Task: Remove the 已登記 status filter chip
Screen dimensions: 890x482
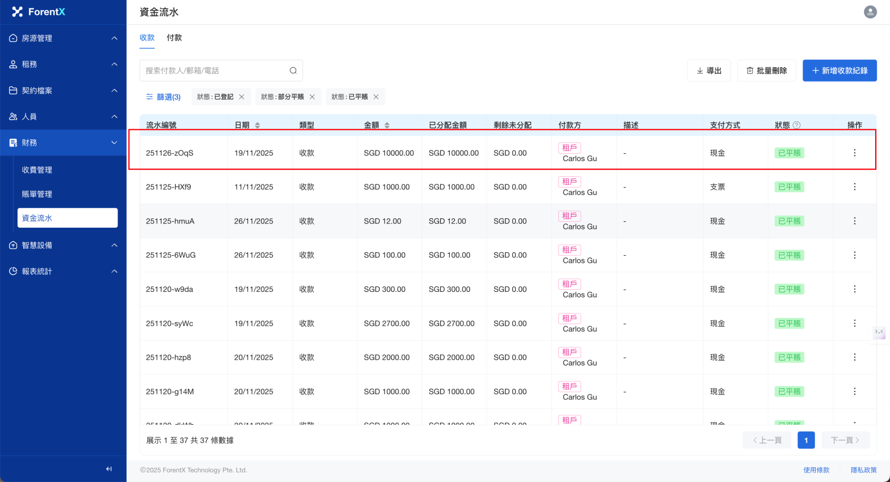Action: (x=242, y=97)
